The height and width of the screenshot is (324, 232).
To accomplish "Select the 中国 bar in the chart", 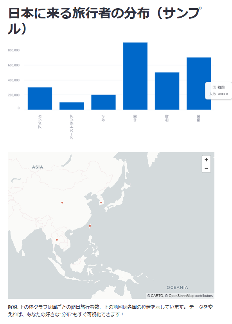I will [135, 76].
